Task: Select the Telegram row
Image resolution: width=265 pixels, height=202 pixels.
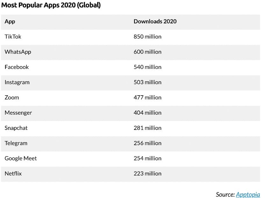Action: pyautogui.click(x=16, y=143)
